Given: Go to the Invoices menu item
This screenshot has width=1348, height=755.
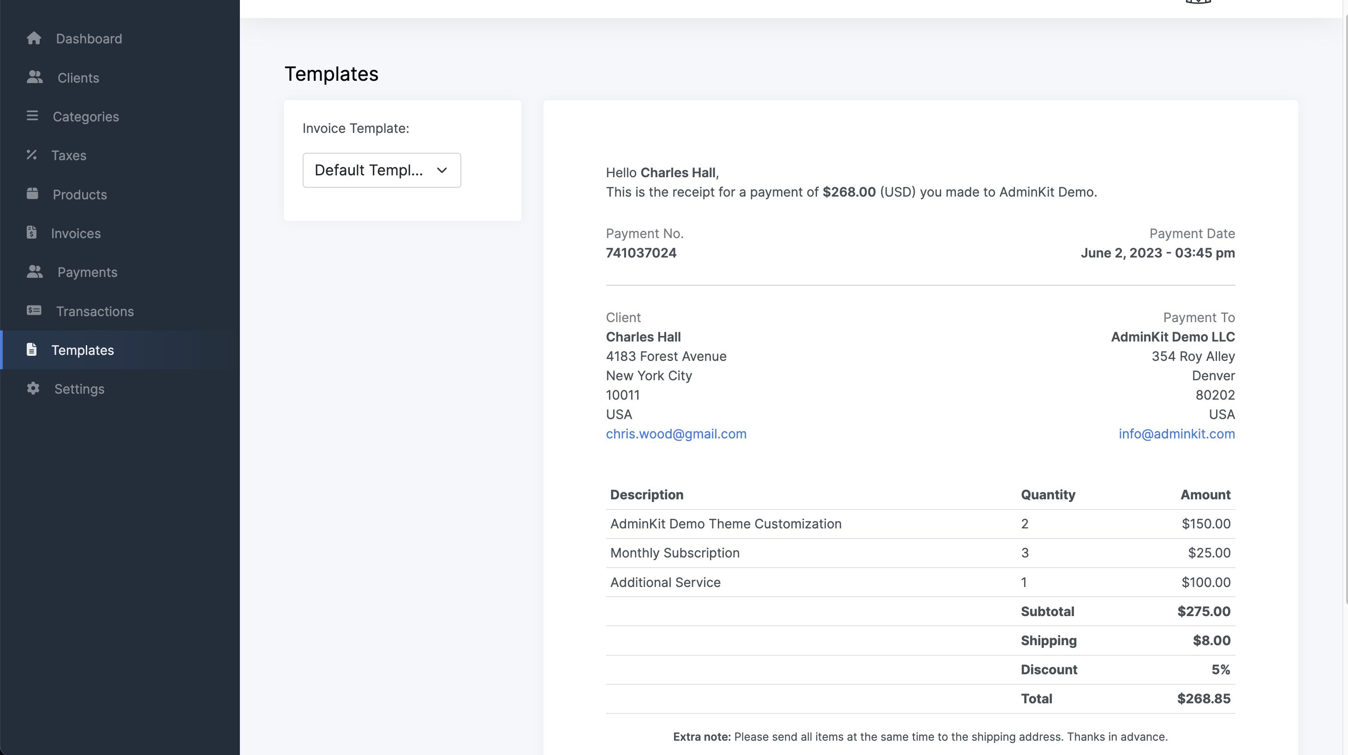Looking at the screenshot, I should tap(76, 234).
